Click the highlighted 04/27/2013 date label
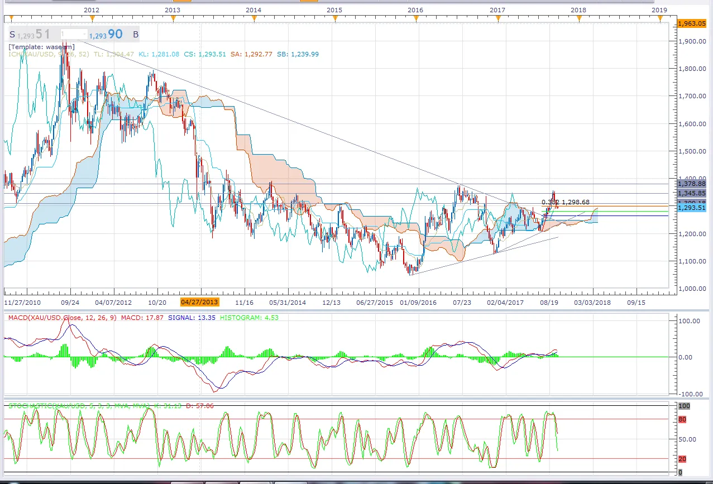Screen dimensions: 713x484 [200, 302]
